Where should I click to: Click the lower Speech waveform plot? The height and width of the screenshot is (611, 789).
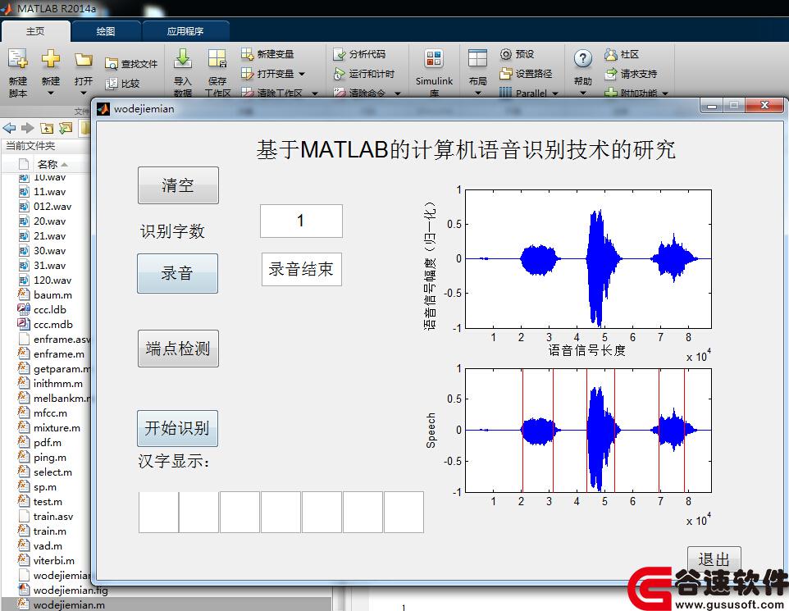(x=588, y=431)
